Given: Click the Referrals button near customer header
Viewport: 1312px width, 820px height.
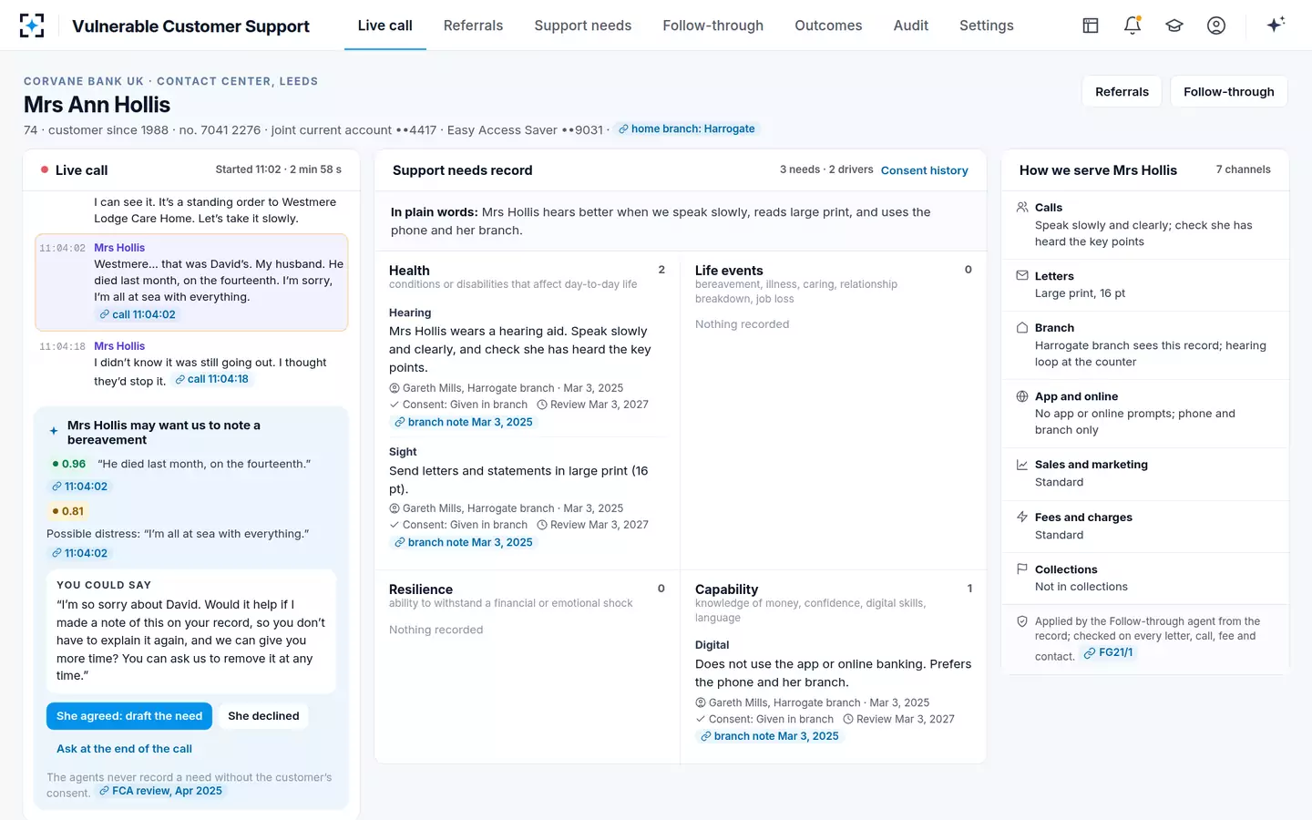Looking at the screenshot, I should click(1122, 92).
